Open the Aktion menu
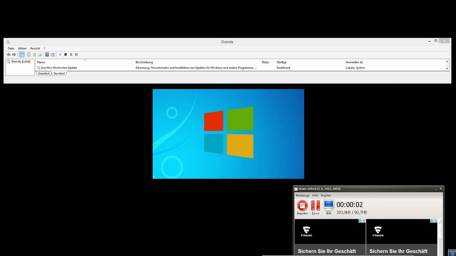456x256 pixels. (x=22, y=48)
